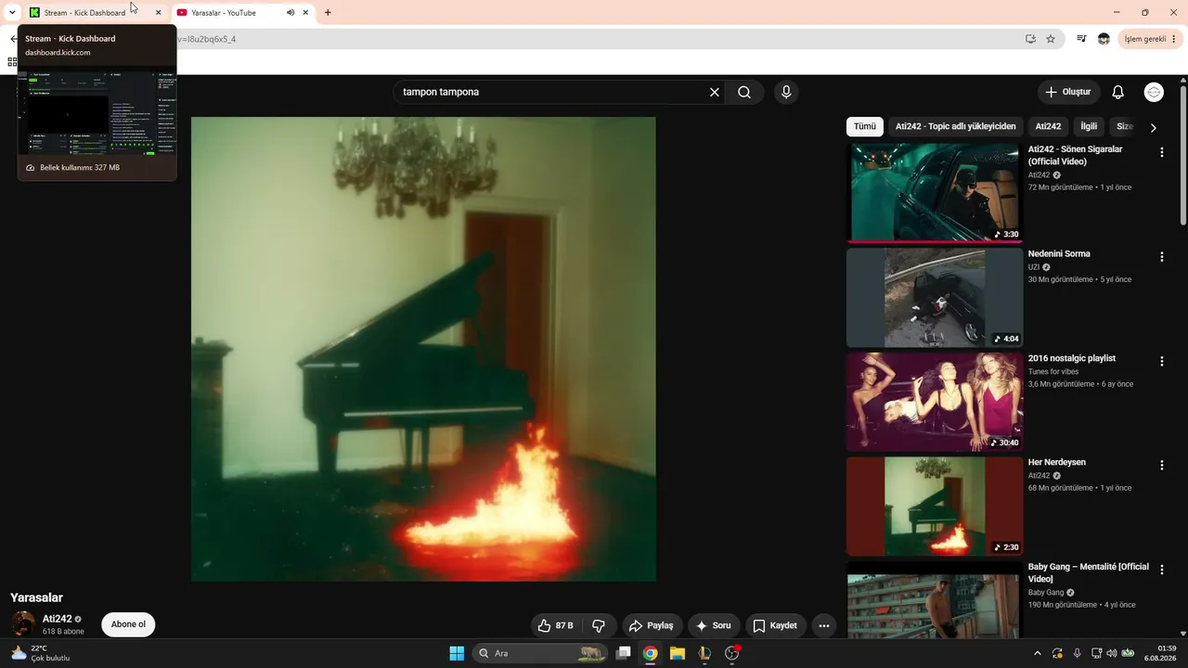This screenshot has width=1188, height=668.
Task: Click the Paylaş share button
Action: tap(651, 625)
